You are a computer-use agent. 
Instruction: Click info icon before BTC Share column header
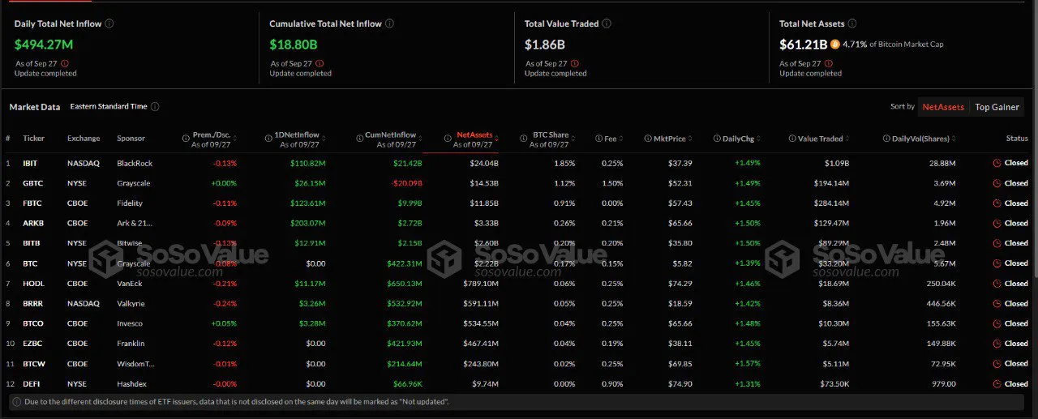525,139
